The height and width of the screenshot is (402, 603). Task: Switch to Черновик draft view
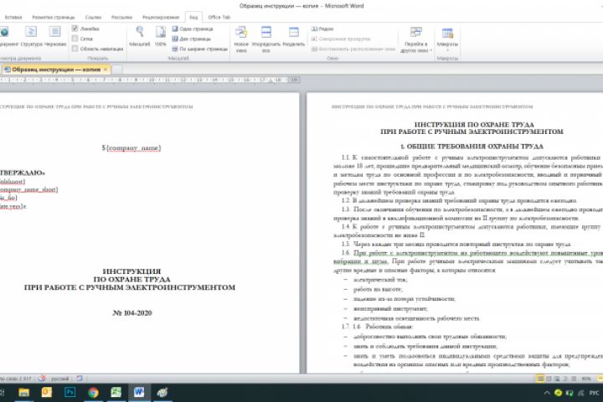pyautogui.click(x=55, y=37)
